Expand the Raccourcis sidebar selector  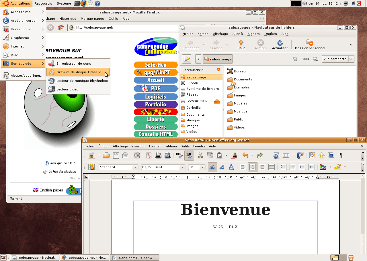pyautogui.click(x=193, y=70)
